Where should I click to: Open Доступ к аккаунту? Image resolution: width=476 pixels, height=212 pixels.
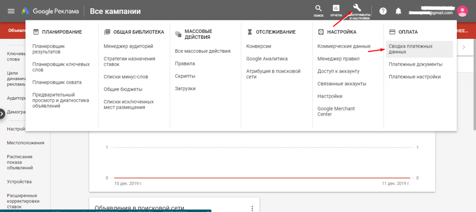click(x=338, y=71)
